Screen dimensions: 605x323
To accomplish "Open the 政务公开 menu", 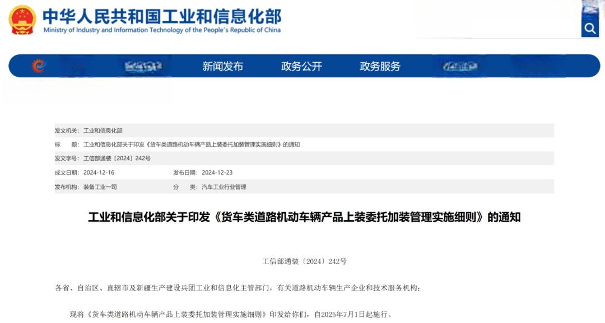I will pos(301,66).
